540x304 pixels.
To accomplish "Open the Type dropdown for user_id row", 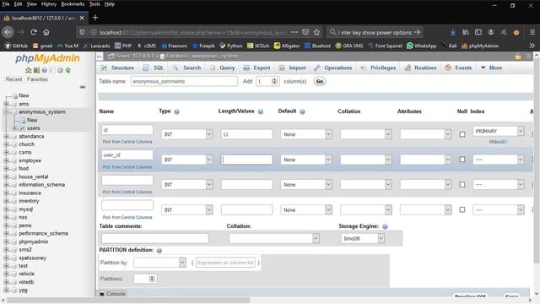I will (186, 160).
